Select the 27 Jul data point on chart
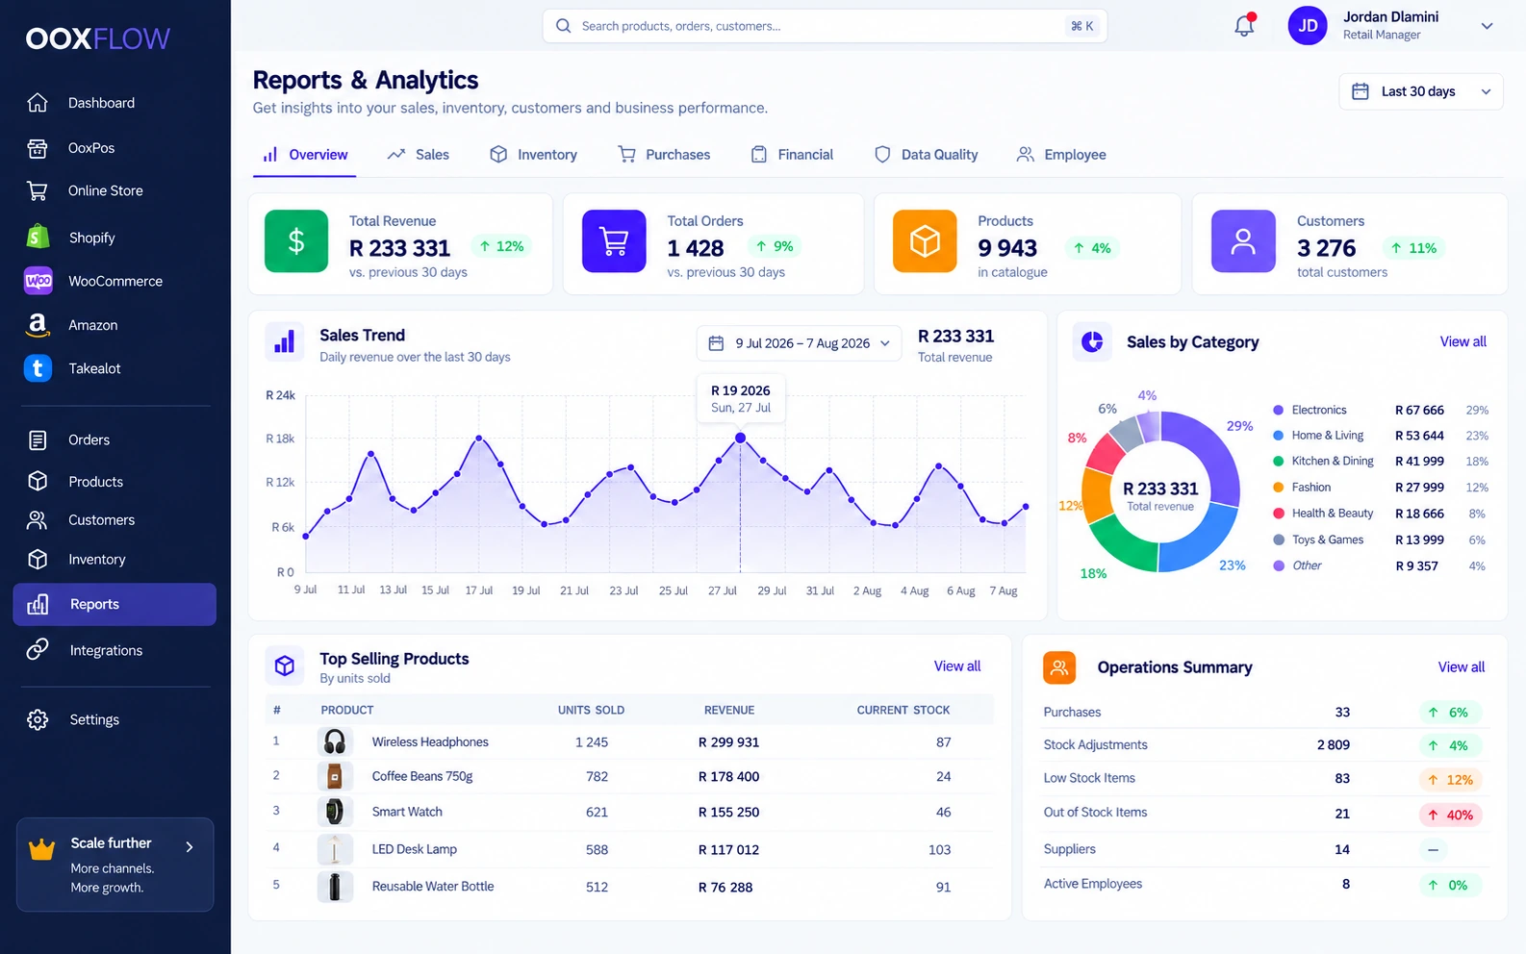1526x954 pixels. (740, 438)
